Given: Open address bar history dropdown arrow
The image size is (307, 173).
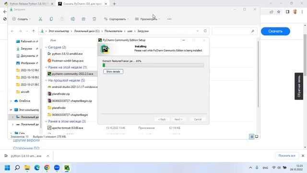Looking at the screenshot, I should [198, 31].
